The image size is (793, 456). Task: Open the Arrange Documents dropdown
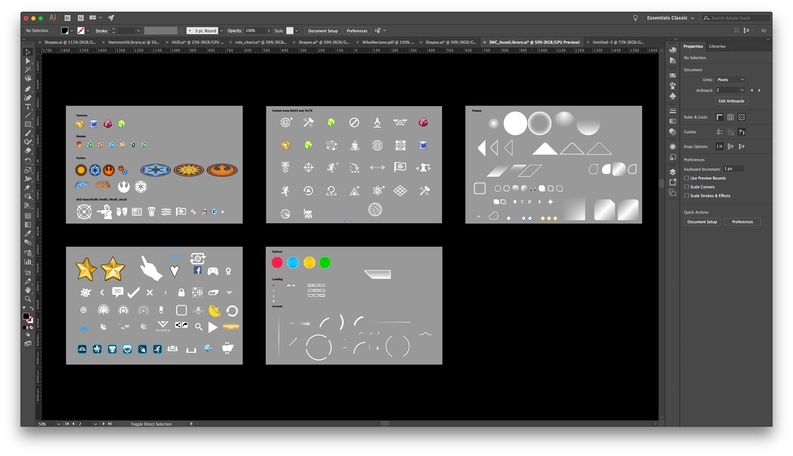pos(95,18)
